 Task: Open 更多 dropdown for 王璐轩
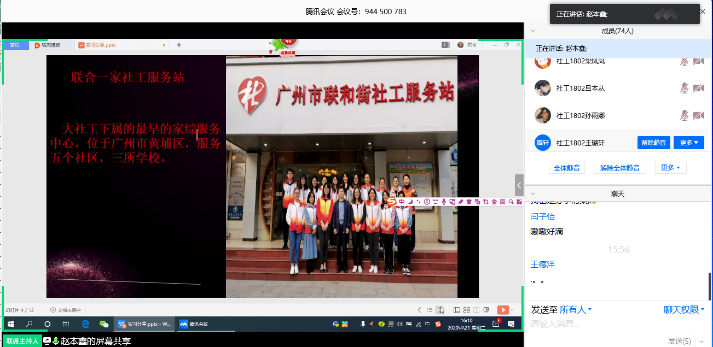(688, 143)
